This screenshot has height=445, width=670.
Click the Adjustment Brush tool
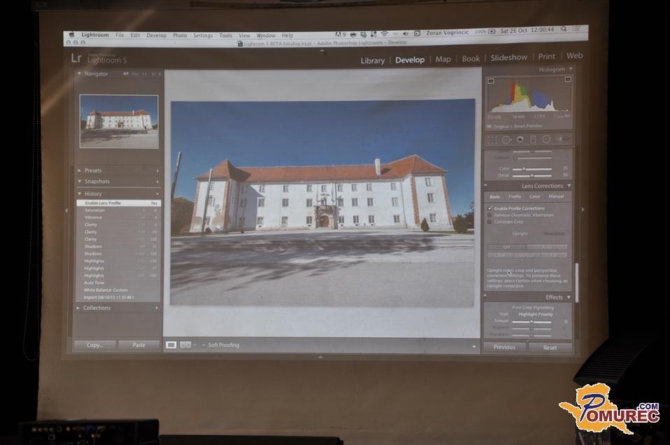(562, 139)
